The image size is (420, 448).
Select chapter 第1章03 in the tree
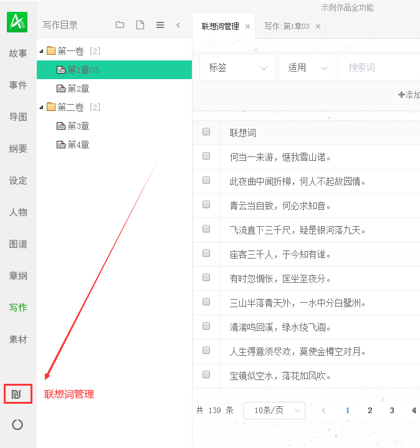point(114,70)
